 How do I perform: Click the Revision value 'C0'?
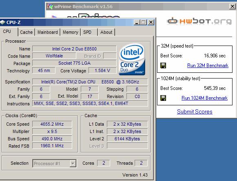(x=137, y=96)
